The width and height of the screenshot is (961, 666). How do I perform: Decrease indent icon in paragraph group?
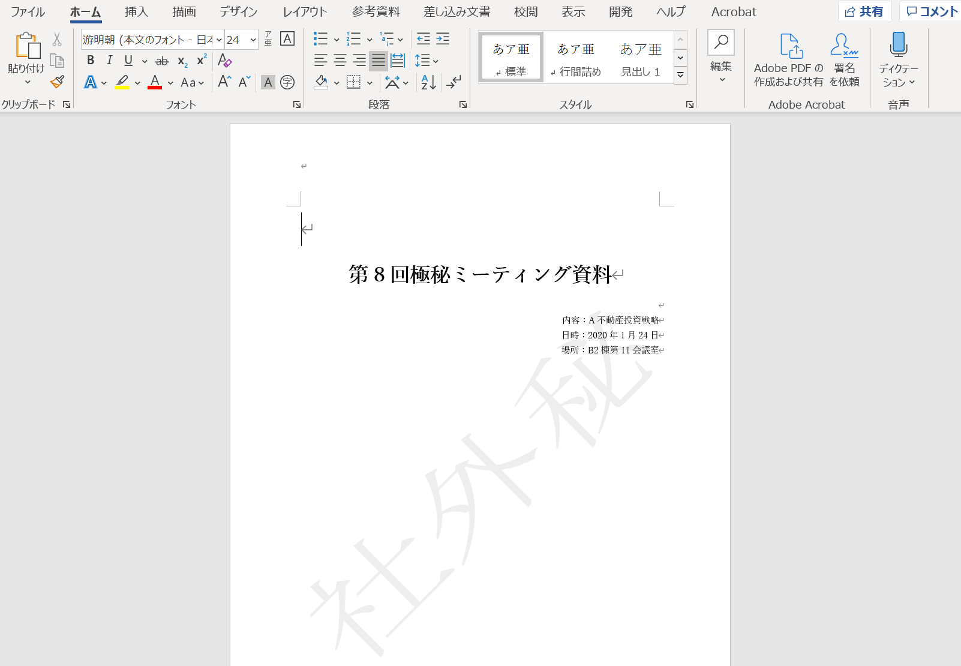coord(424,39)
